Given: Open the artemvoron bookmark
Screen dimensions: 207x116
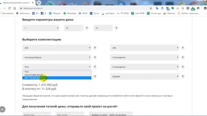Looking at the screenshot, I should coord(23,13).
